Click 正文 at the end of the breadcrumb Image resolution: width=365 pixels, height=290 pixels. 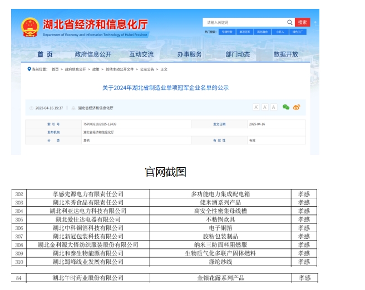pyautogui.click(x=164, y=69)
